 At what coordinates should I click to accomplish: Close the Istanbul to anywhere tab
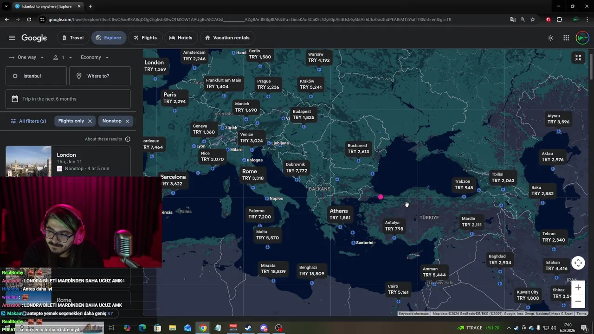79,6
